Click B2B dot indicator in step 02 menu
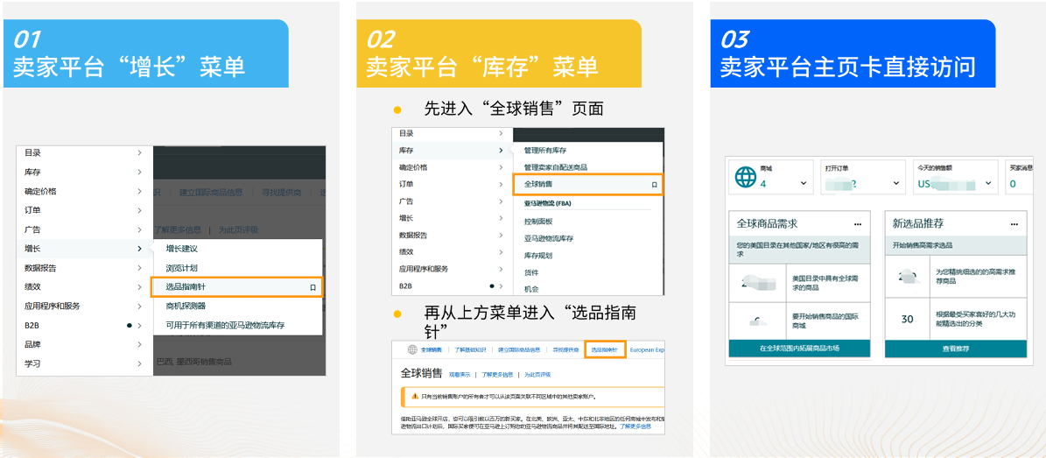 (492, 285)
